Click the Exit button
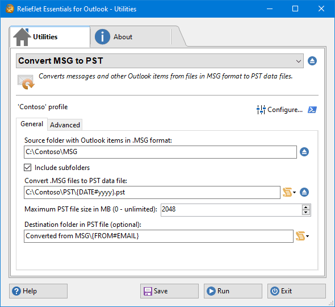The image size is (335, 307). pos(296,291)
